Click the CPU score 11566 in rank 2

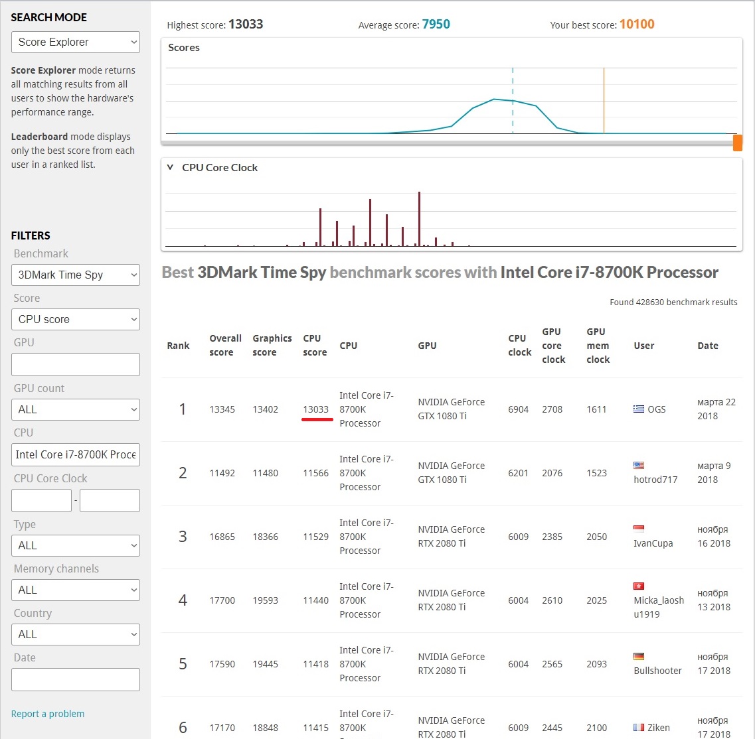click(x=316, y=473)
